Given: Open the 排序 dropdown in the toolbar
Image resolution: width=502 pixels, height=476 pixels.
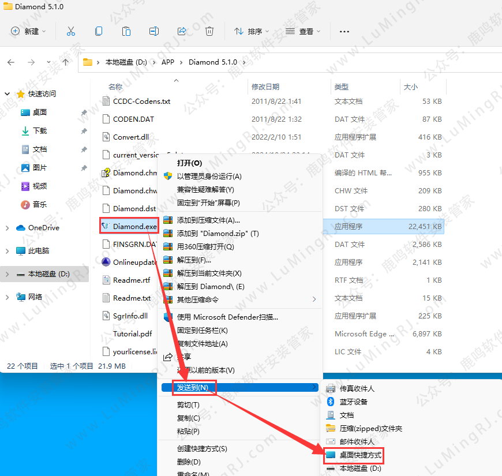Looking at the screenshot, I should (256, 31).
